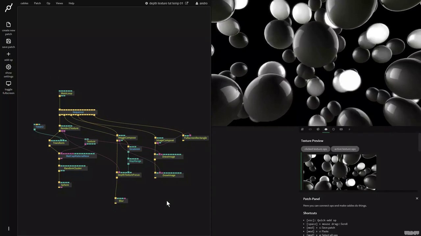Screen dimensions: 421x236
Task: Select the Transform op
Action: tap(58, 143)
